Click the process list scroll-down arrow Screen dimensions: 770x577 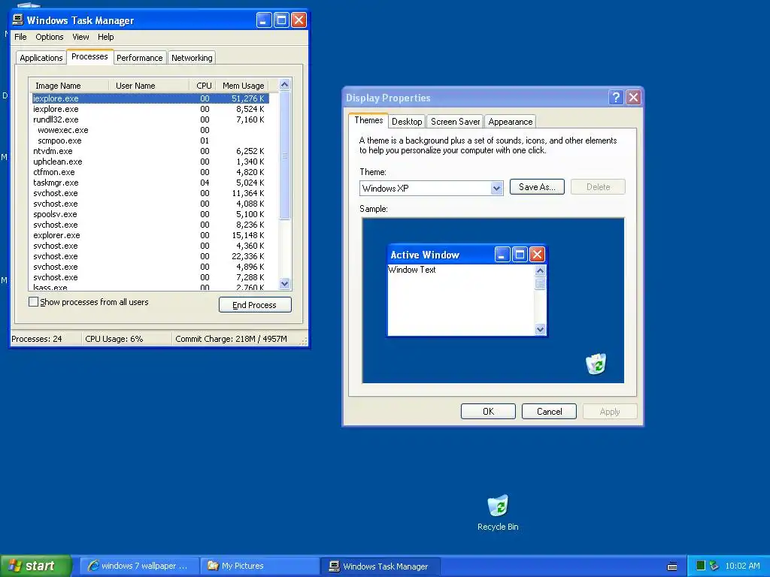click(285, 283)
